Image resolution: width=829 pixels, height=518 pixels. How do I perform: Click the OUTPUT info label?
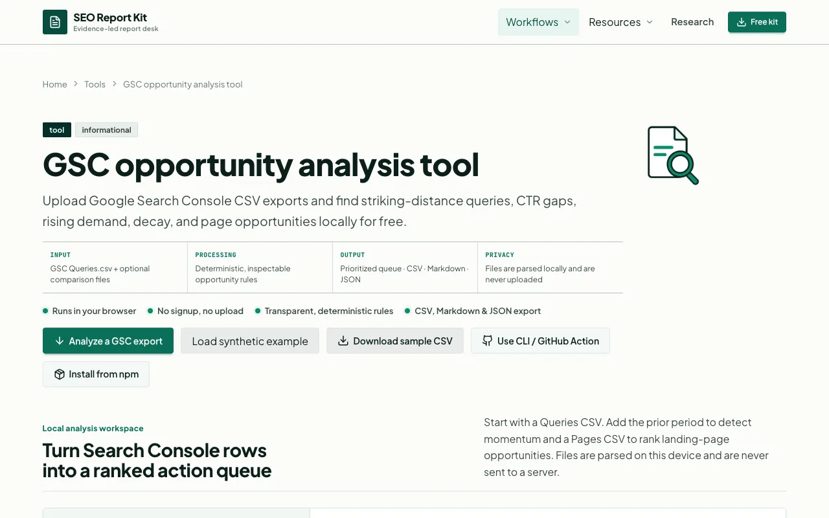[x=353, y=255]
